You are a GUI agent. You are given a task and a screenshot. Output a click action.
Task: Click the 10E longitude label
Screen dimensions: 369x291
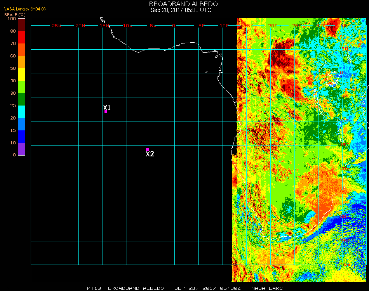click(225, 26)
